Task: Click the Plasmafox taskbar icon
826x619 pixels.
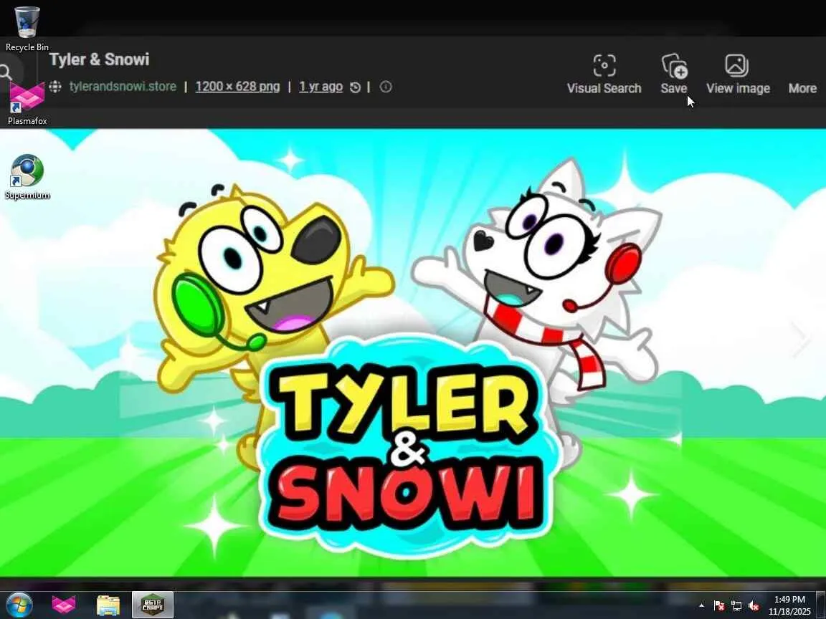Action: pos(63,605)
